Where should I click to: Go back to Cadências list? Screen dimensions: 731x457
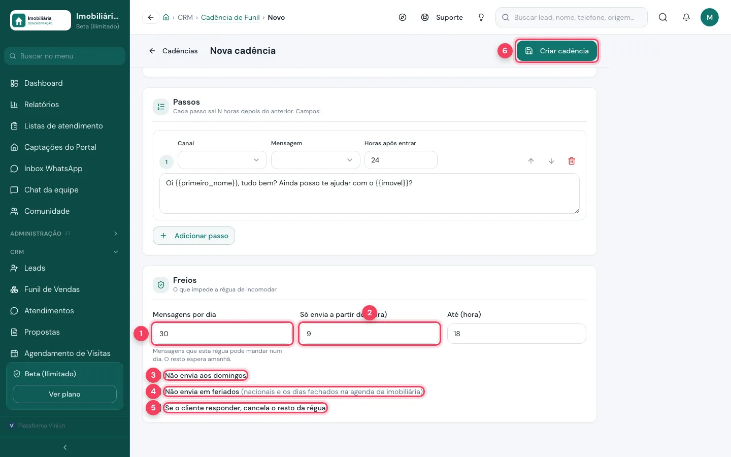pos(173,51)
